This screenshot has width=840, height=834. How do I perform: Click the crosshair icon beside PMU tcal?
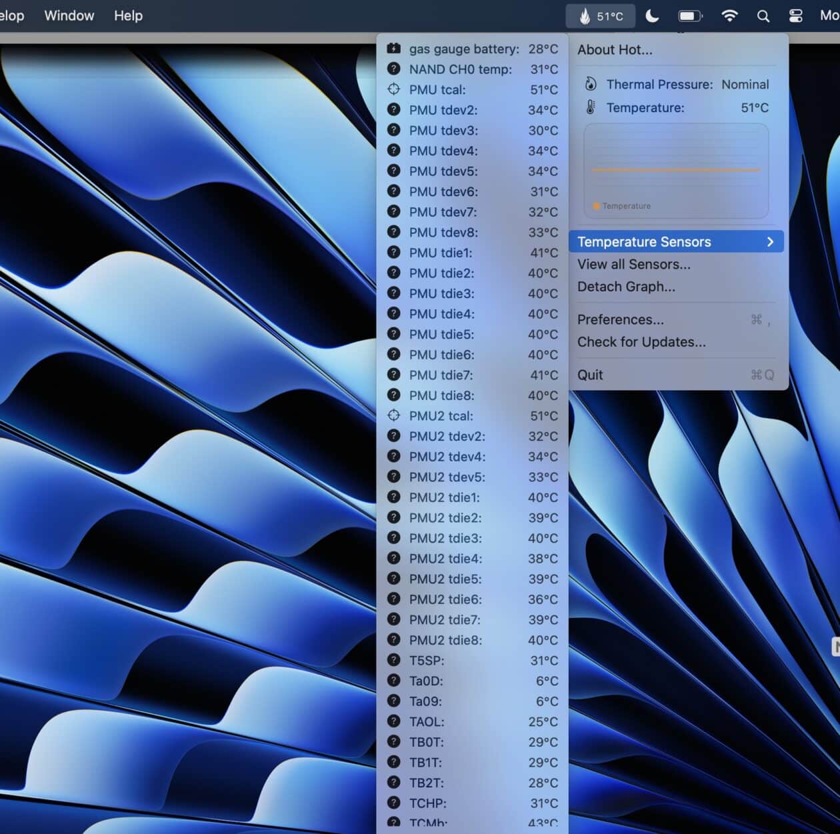(393, 89)
